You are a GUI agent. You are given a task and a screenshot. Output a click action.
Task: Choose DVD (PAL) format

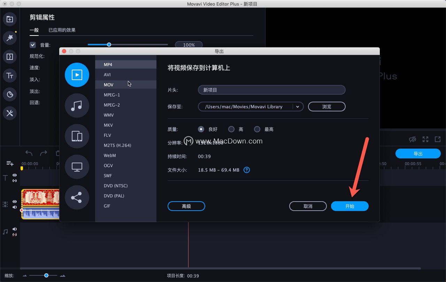pos(126,196)
